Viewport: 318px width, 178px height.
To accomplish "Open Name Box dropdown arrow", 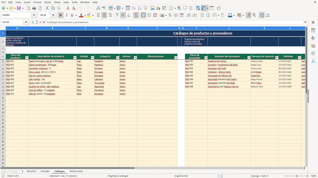I will tap(26, 22).
